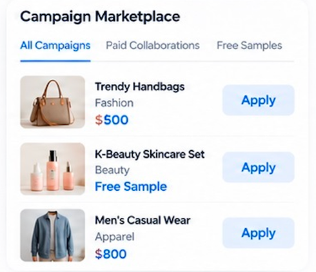Click the Apparel category label
Viewport: 316px width, 272px height.
click(x=115, y=237)
